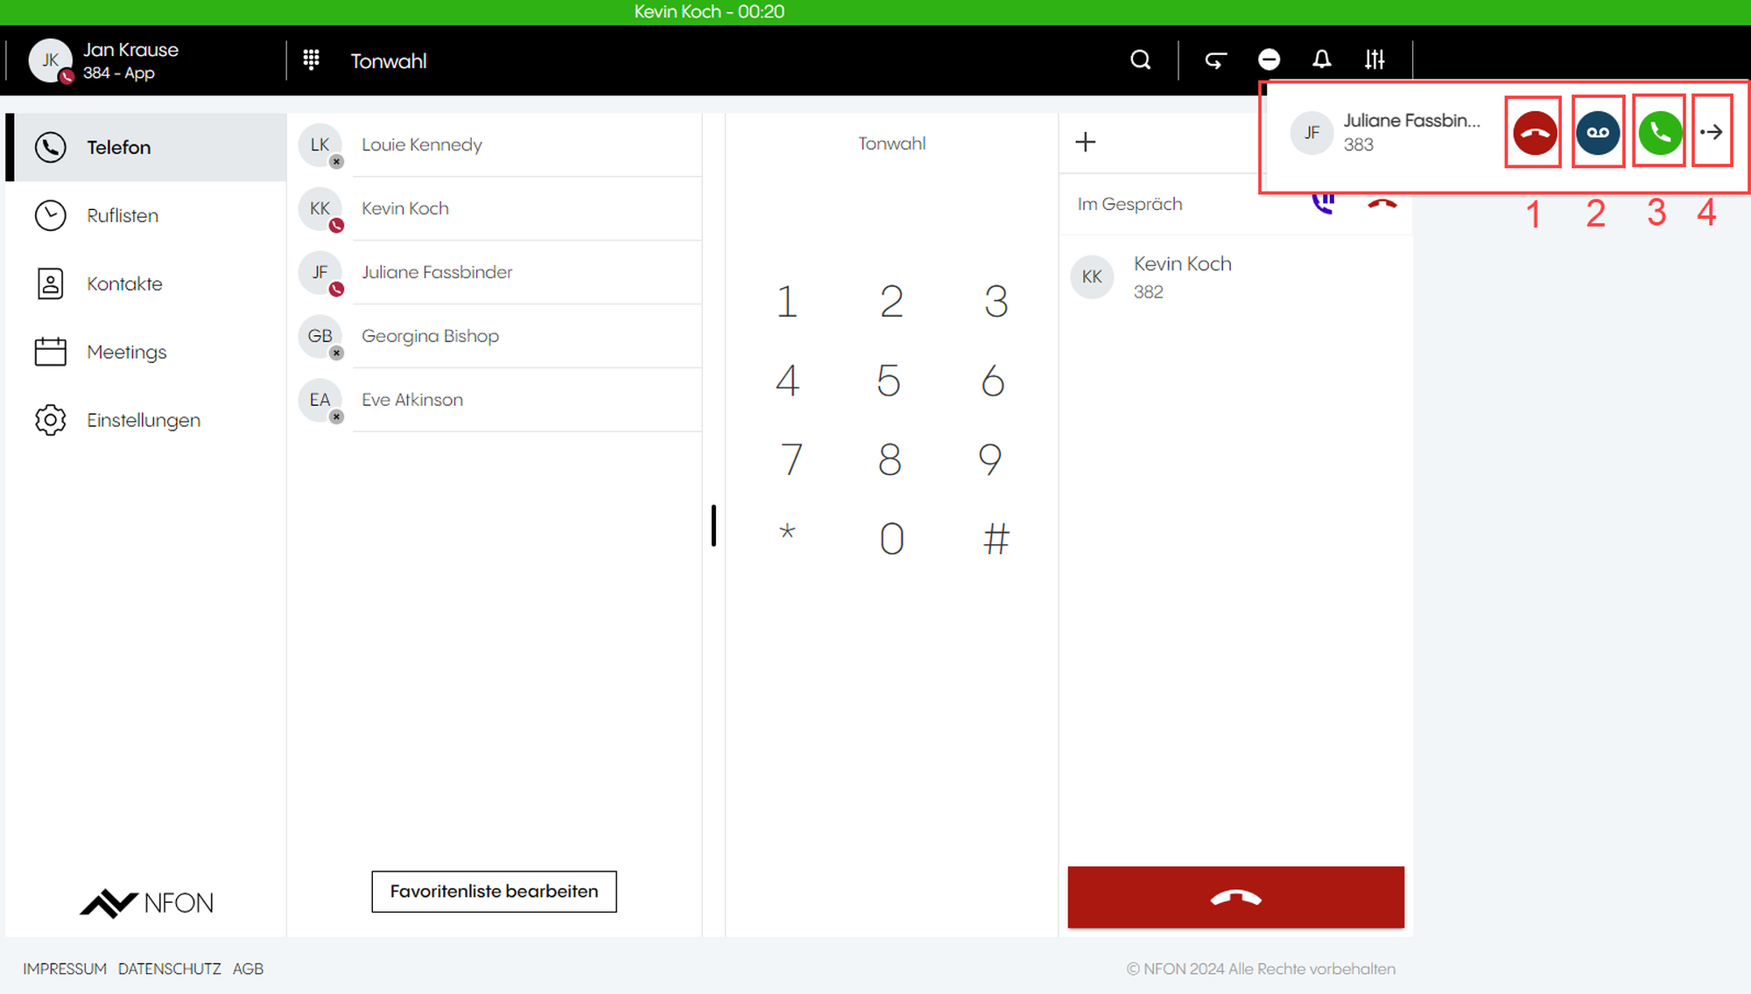This screenshot has height=994, width=1751.
Task: Toggle do-not-disturb icon in header
Action: tap(1269, 60)
